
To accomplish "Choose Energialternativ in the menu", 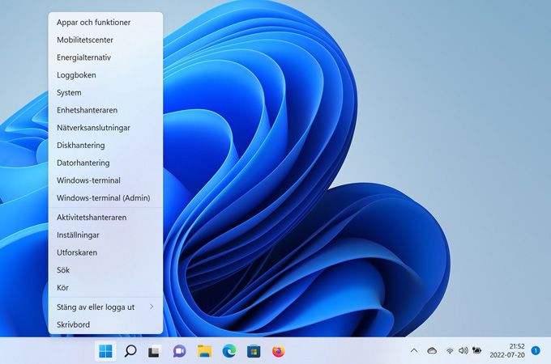I will point(106,57).
